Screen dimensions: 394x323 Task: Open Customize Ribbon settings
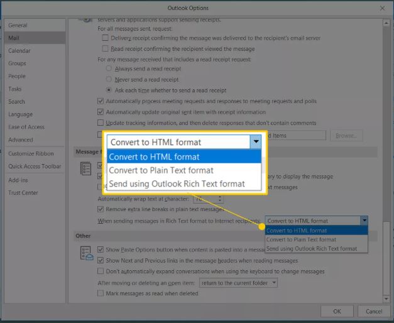tap(35, 153)
